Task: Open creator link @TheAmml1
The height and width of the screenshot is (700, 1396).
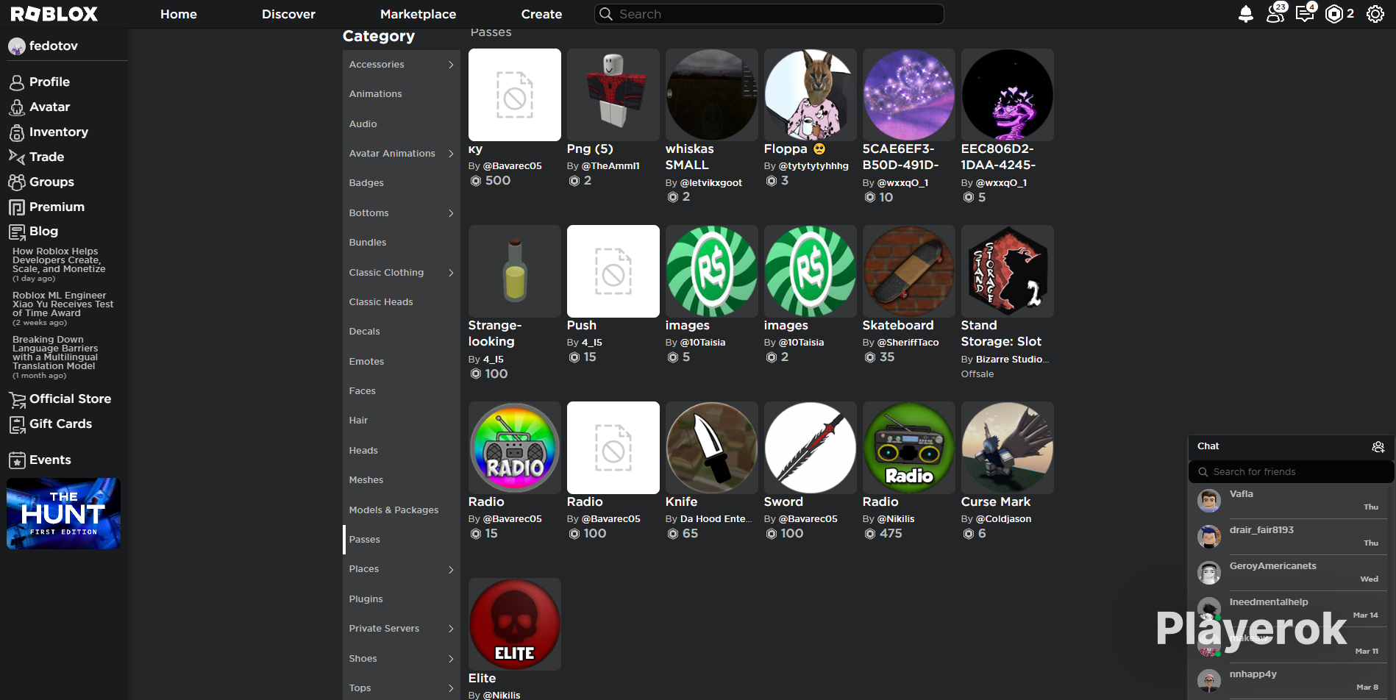Action: point(611,166)
